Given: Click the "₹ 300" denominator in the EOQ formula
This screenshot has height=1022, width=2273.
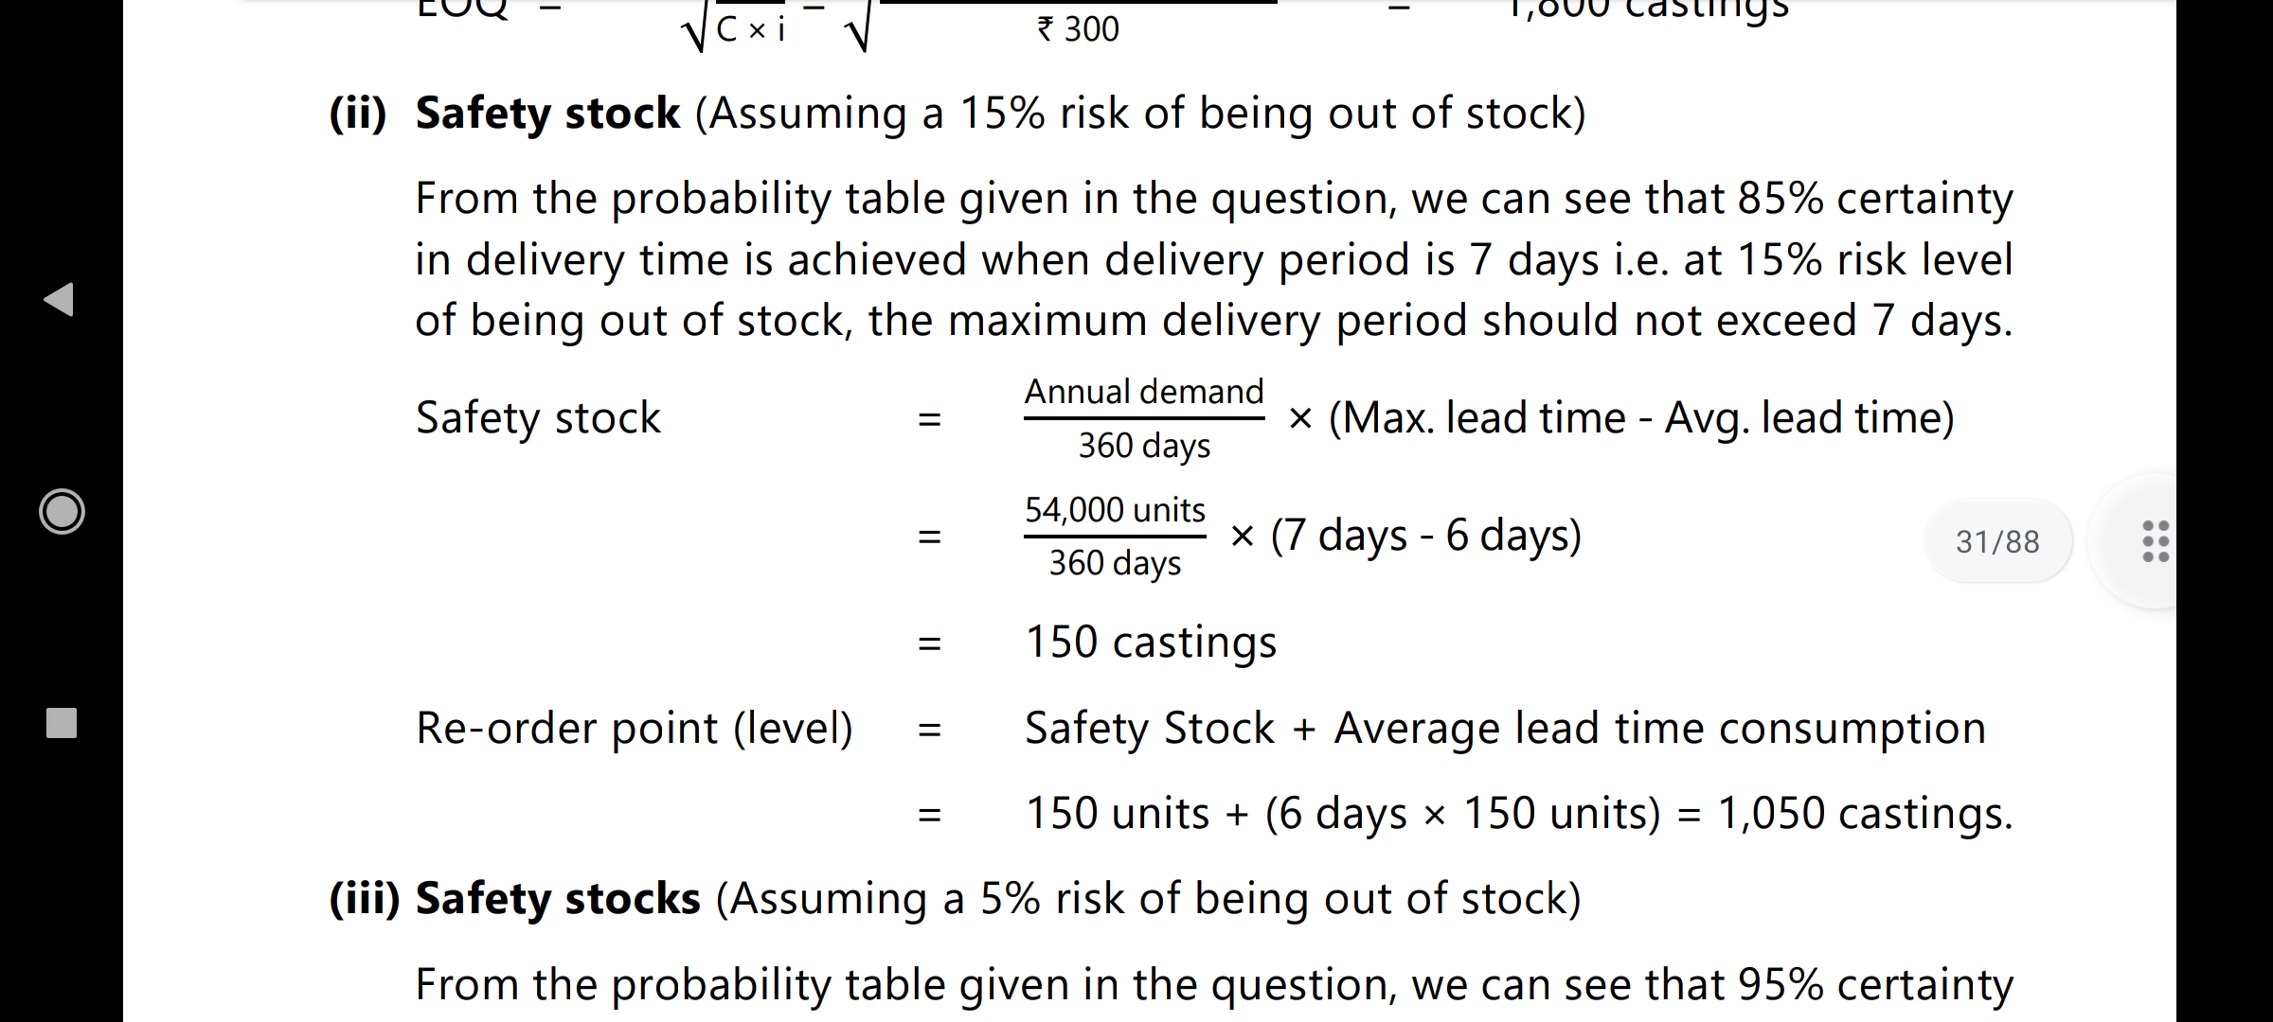Looking at the screenshot, I should coord(1078,29).
